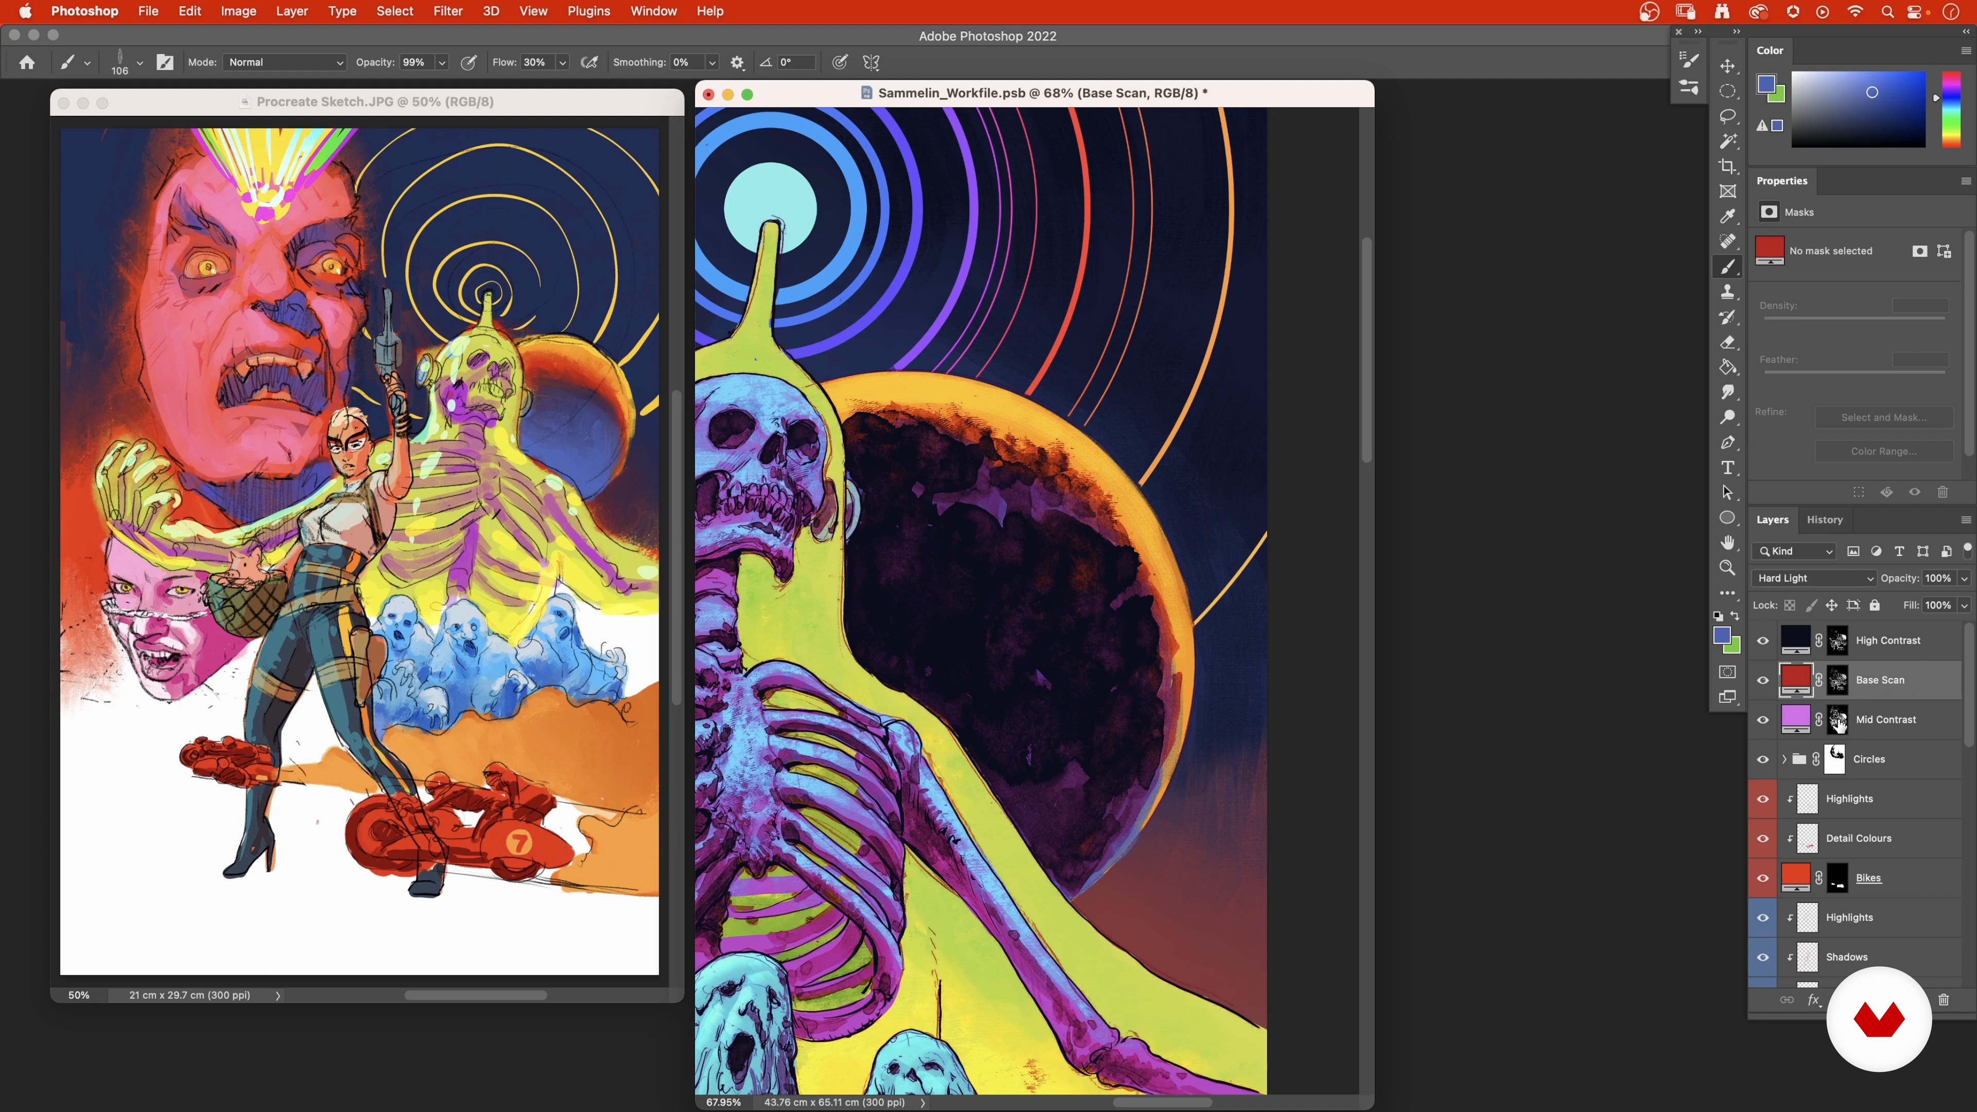Select the Frame tool
This screenshot has height=1112, width=1977.
pyautogui.click(x=1728, y=192)
